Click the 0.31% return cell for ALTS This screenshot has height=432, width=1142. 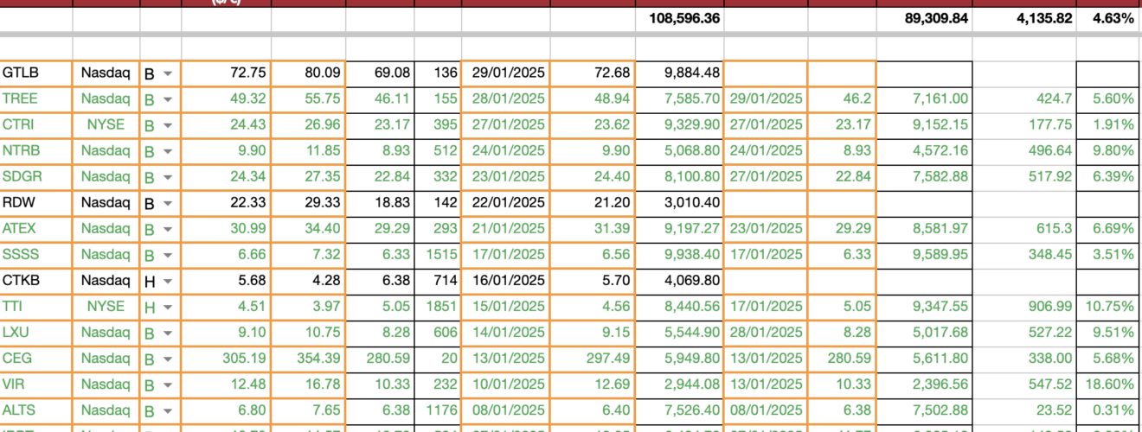(x=1107, y=410)
